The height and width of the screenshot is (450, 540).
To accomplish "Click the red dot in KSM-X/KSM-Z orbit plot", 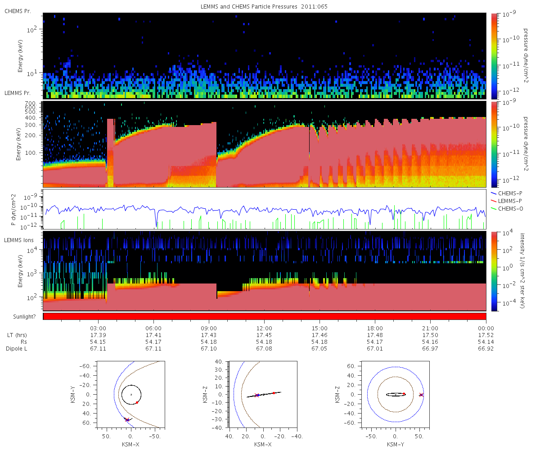I will [274, 393].
